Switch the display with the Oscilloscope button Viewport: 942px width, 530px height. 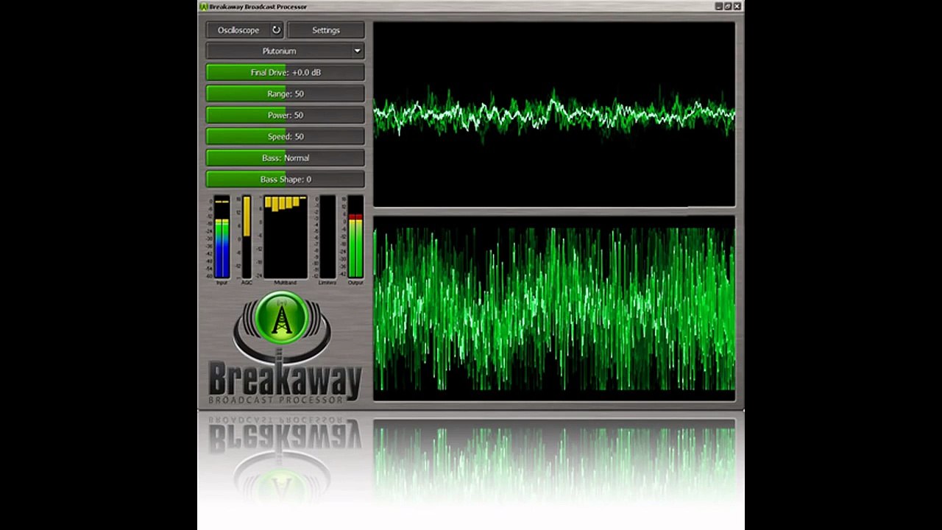[x=245, y=30]
